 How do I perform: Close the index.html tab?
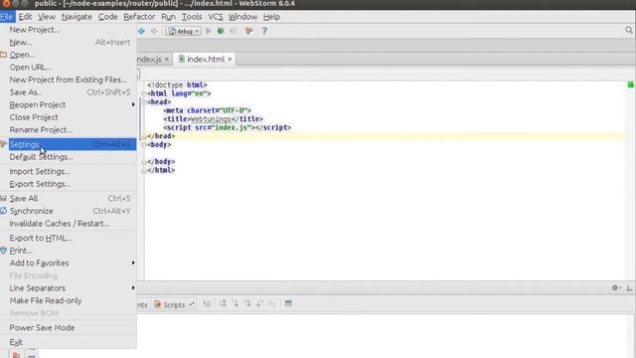230,60
